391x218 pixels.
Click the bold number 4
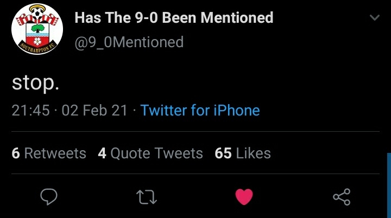[x=102, y=153]
